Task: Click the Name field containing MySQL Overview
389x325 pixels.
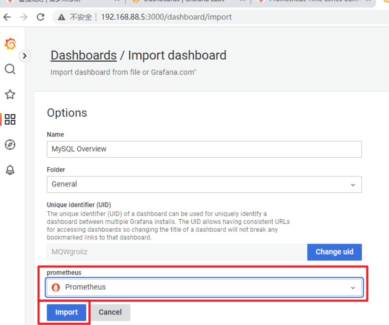Action: coord(204,149)
